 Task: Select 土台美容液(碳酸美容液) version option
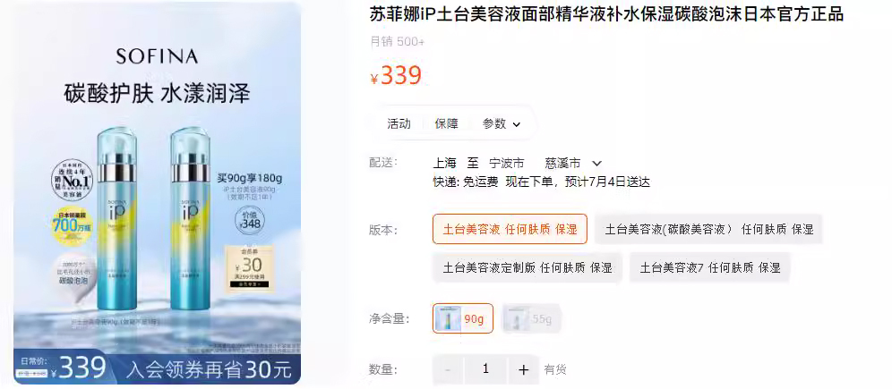coord(708,230)
